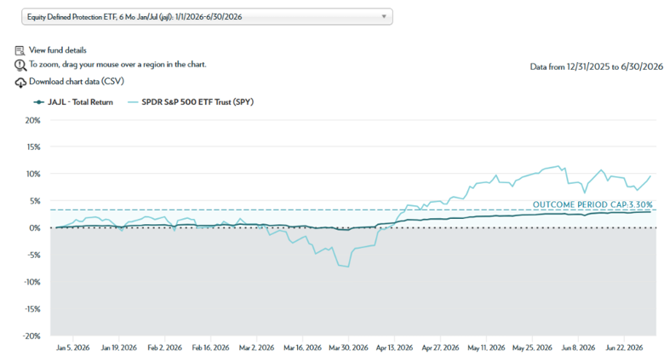Click the 15% y-axis label
This screenshot has width=664, height=356.
coord(33,147)
